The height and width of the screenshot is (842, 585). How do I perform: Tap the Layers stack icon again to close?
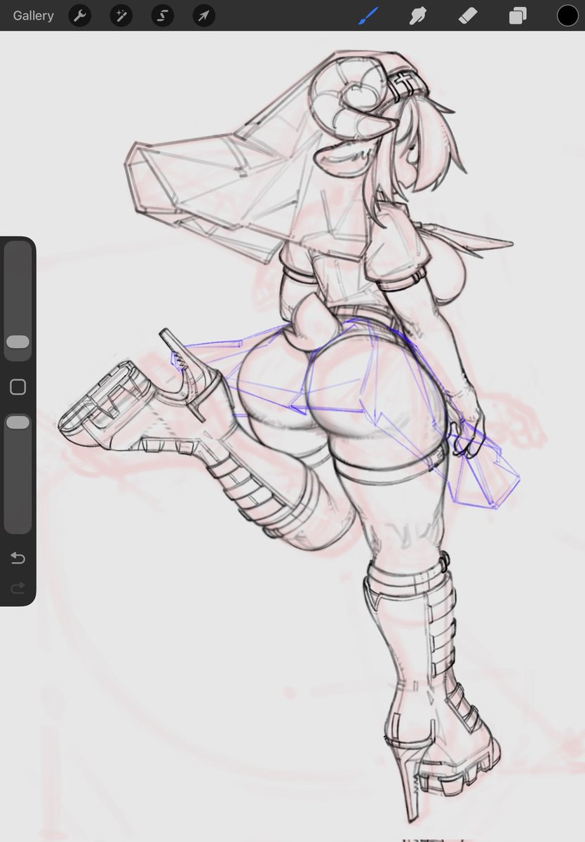(x=517, y=15)
